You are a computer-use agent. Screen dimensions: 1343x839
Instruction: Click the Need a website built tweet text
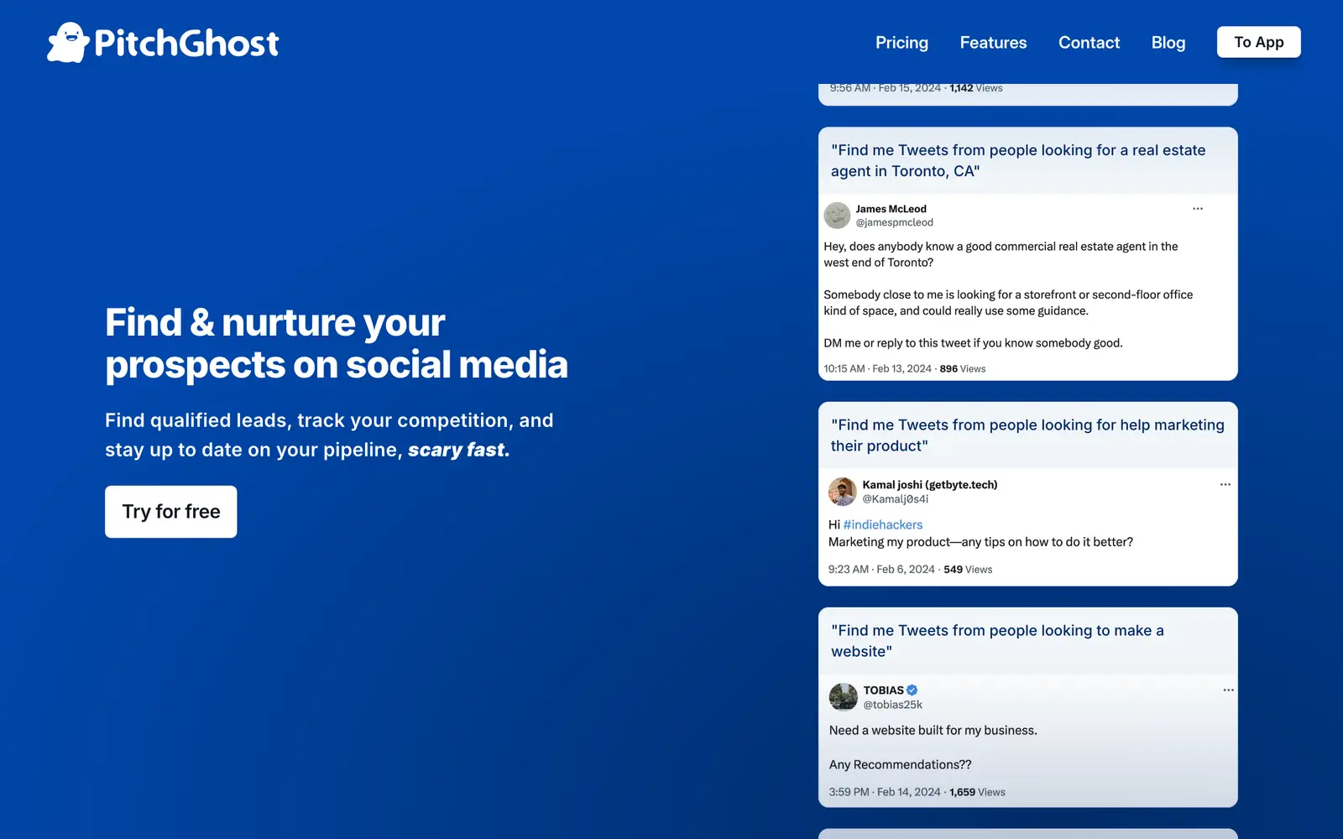point(933,730)
